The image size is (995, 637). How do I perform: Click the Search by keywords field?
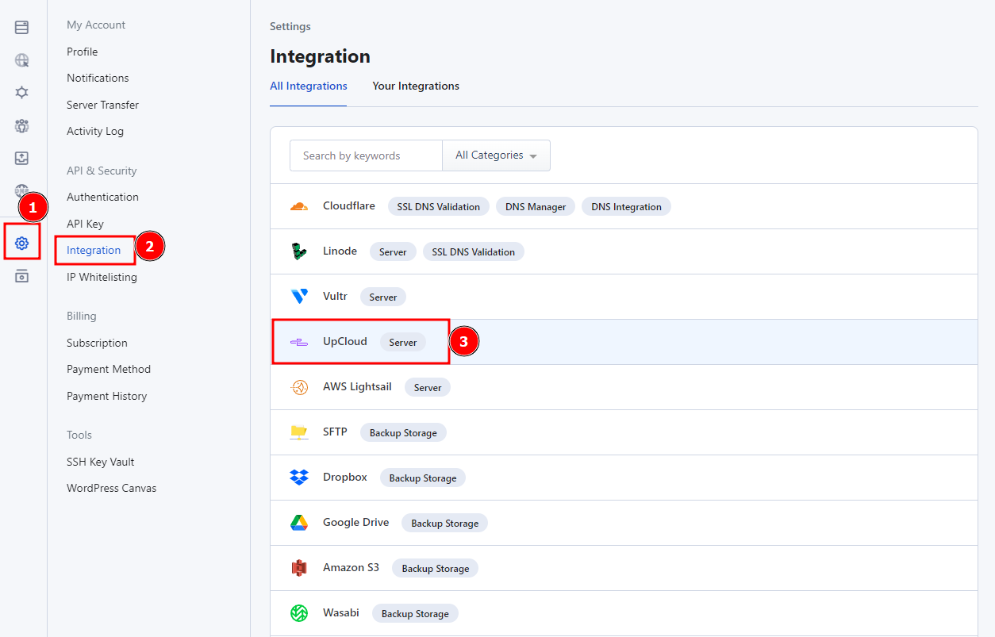[x=366, y=155]
